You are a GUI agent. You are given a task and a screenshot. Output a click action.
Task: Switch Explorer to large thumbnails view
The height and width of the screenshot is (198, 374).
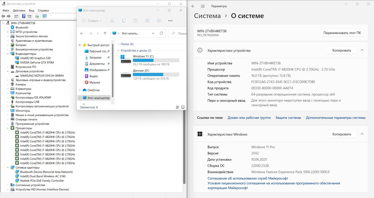[x=183, y=107]
